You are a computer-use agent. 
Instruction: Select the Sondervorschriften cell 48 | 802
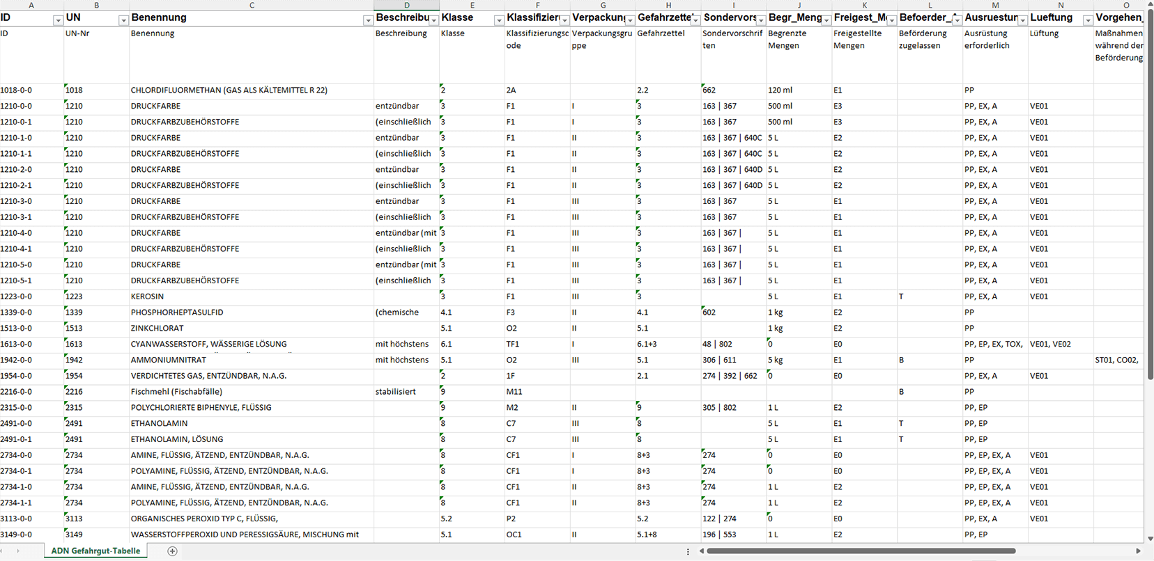point(734,345)
